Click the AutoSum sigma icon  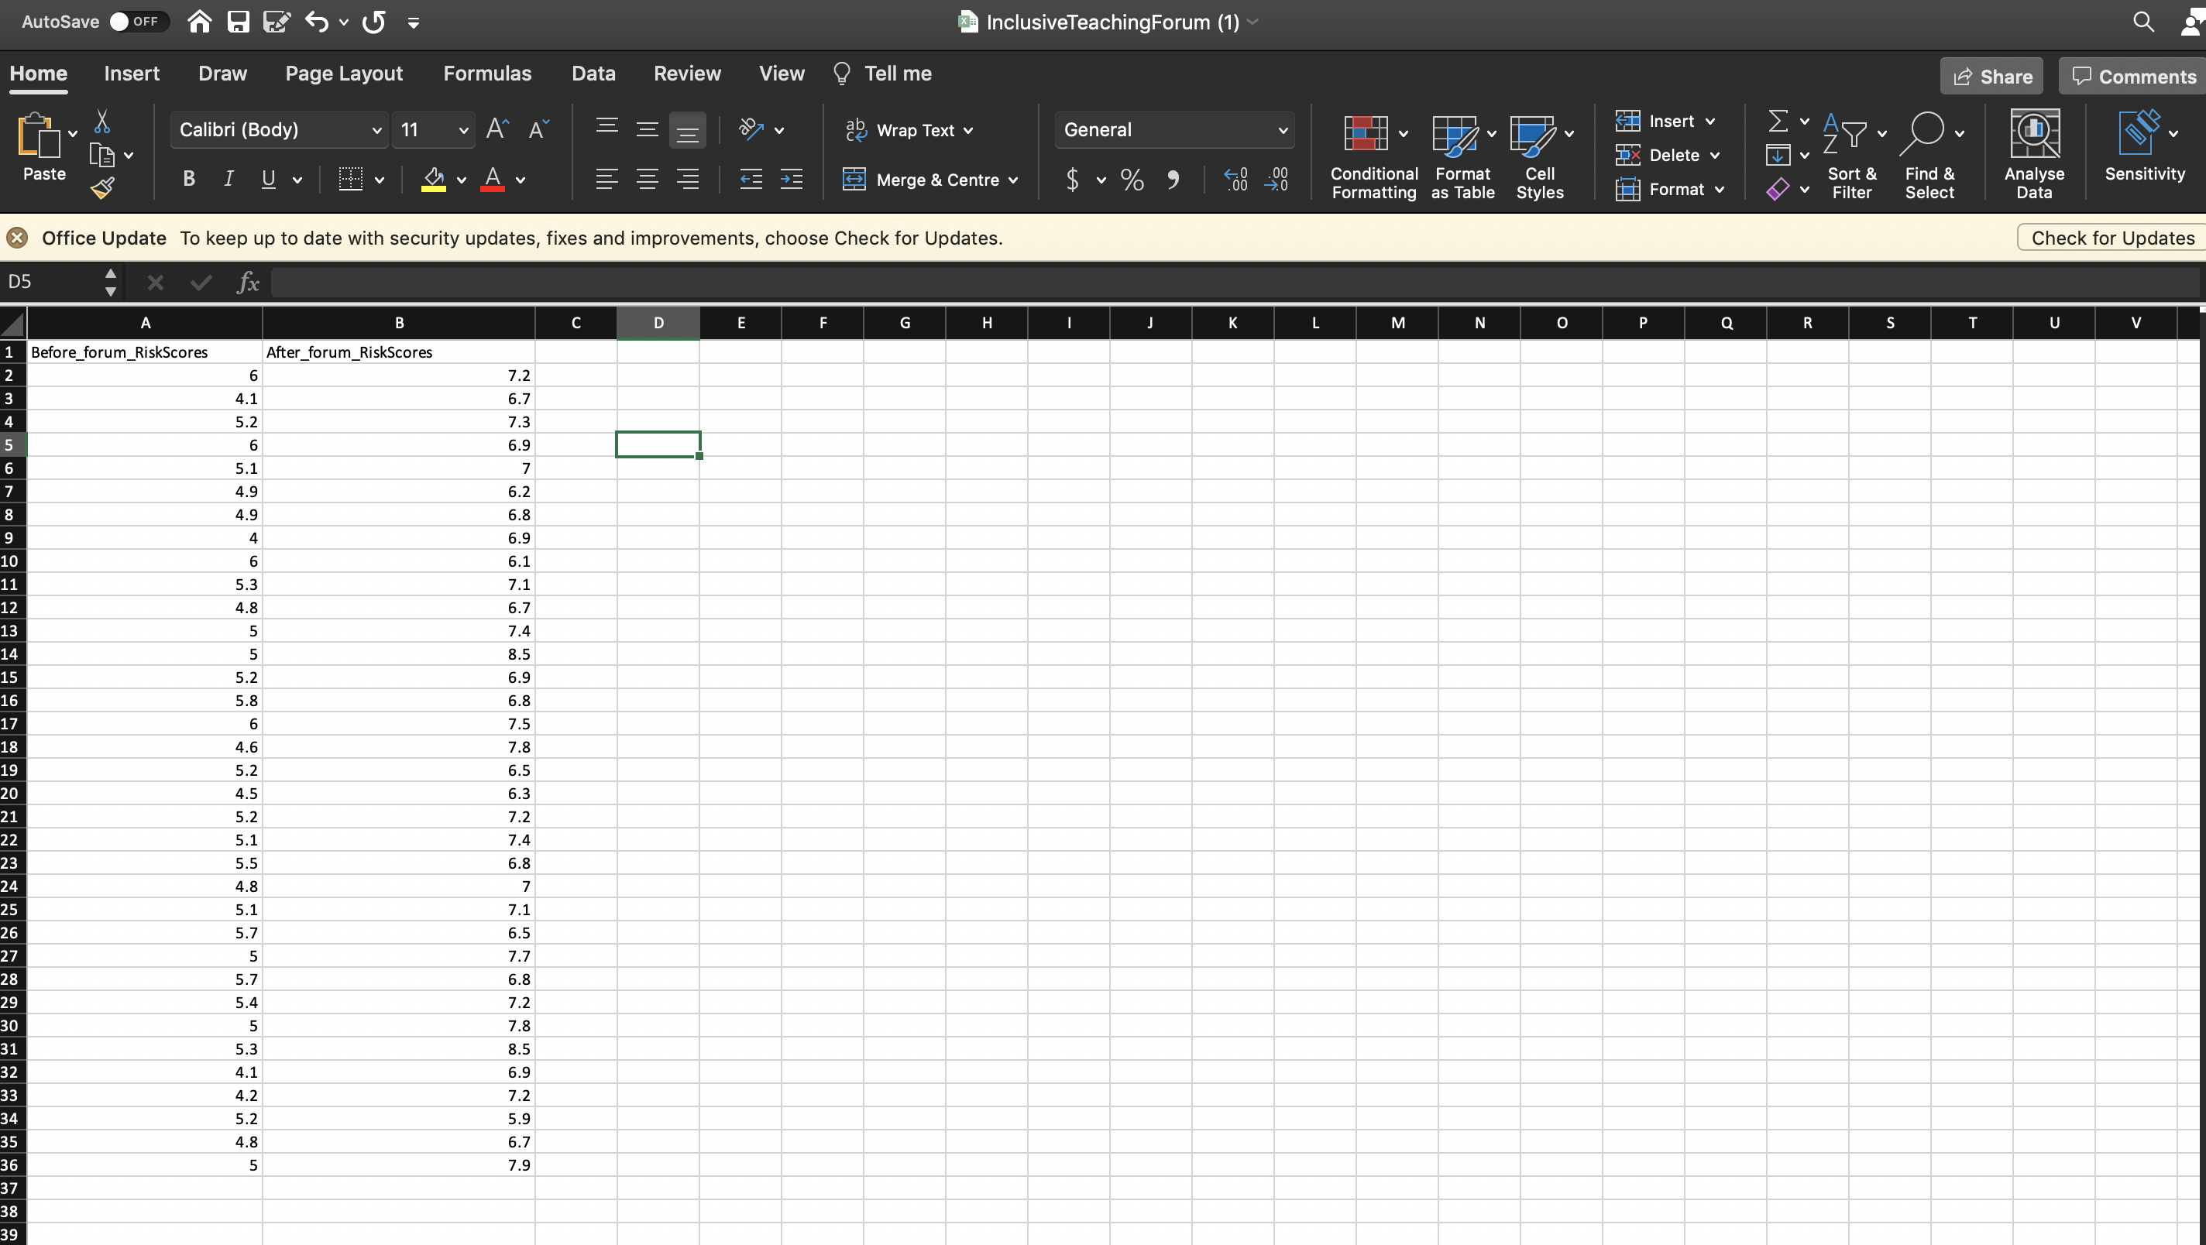pos(1778,121)
